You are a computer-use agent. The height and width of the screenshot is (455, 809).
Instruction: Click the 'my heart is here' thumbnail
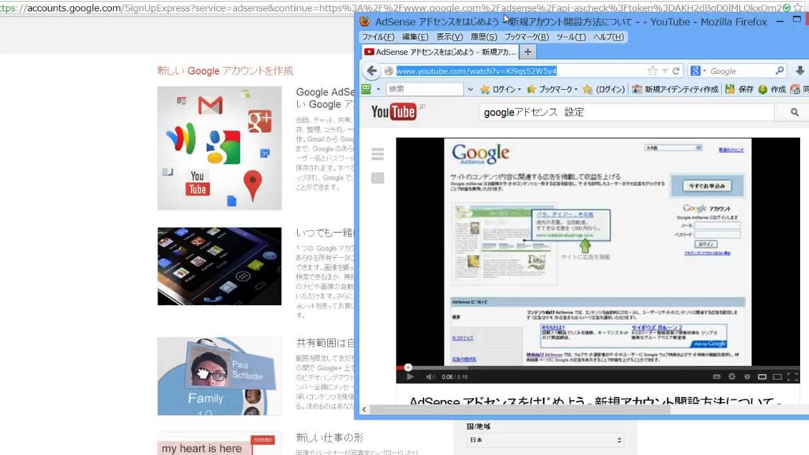coord(219,444)
